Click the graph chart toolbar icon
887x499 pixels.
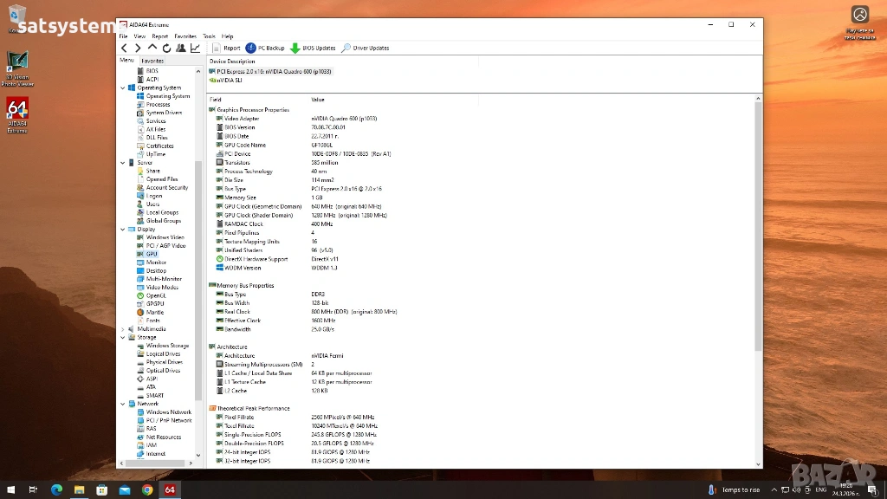pyautogui.click(x=195, y=49)
